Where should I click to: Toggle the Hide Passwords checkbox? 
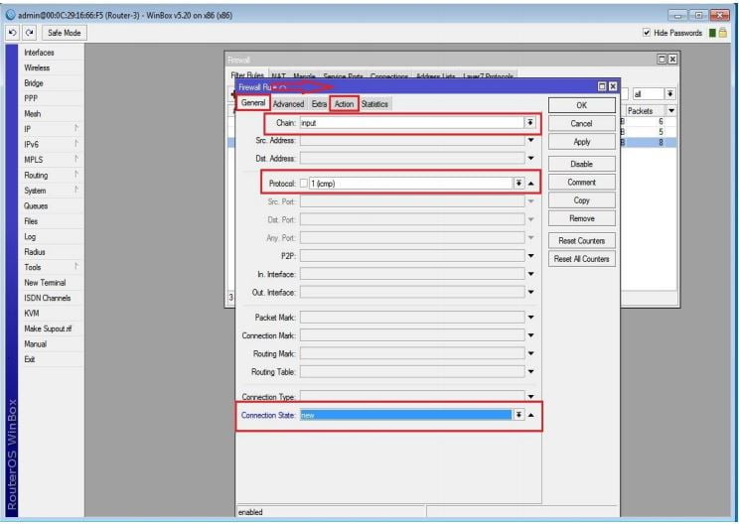pyautogui.click(x=649, y=33)
